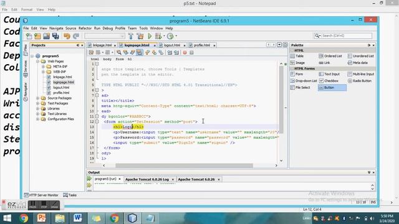Open the Tools menu

(x=143, y=28)
